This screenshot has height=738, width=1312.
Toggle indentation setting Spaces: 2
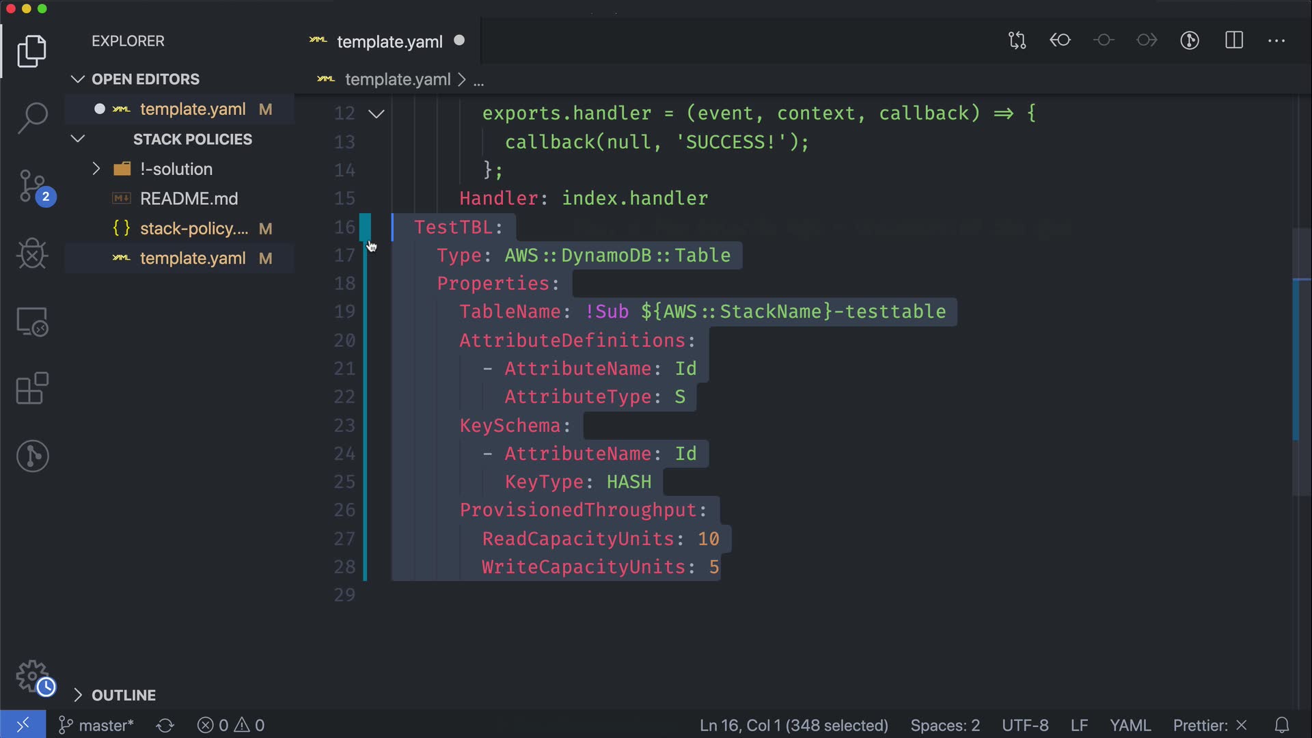point(944,725)
